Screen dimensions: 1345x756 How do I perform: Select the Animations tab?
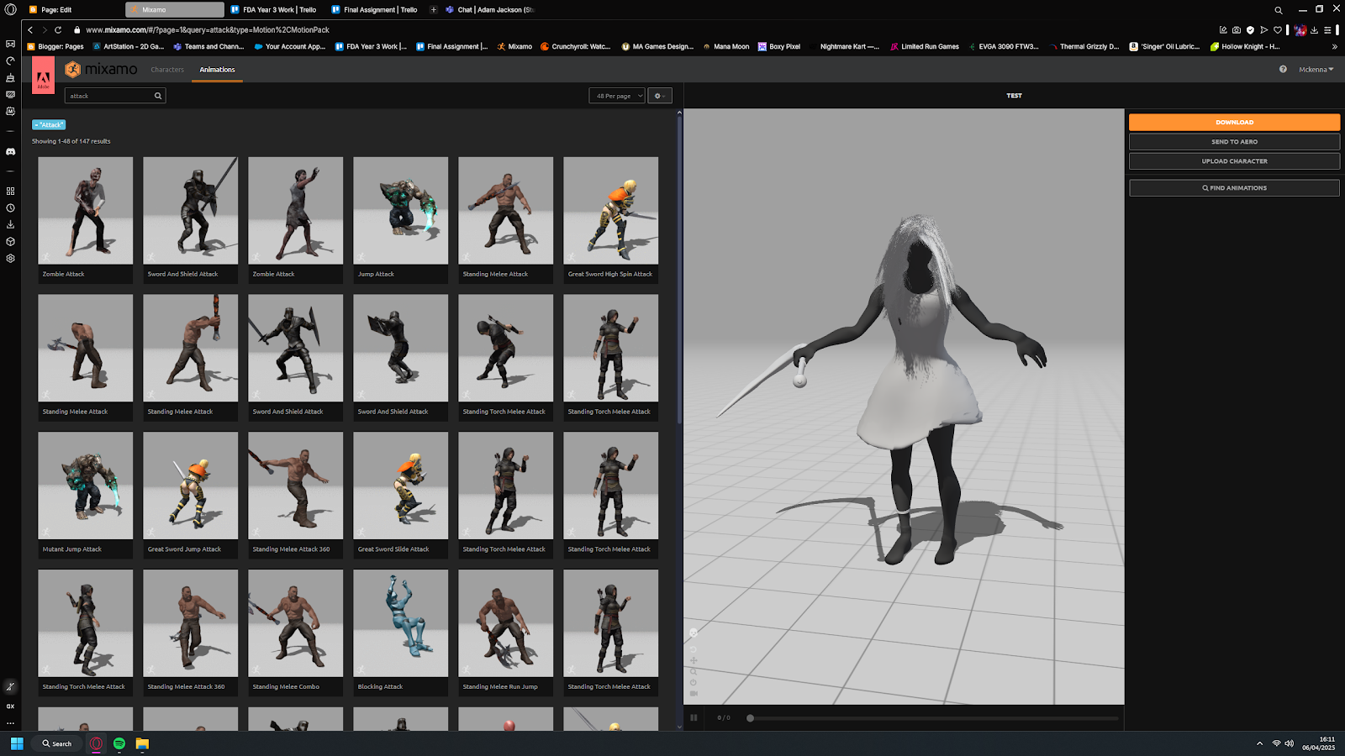pyautogui.click(x=217, y=70)
